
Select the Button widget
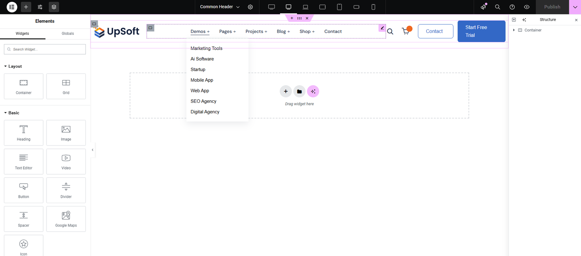[24, 190]
